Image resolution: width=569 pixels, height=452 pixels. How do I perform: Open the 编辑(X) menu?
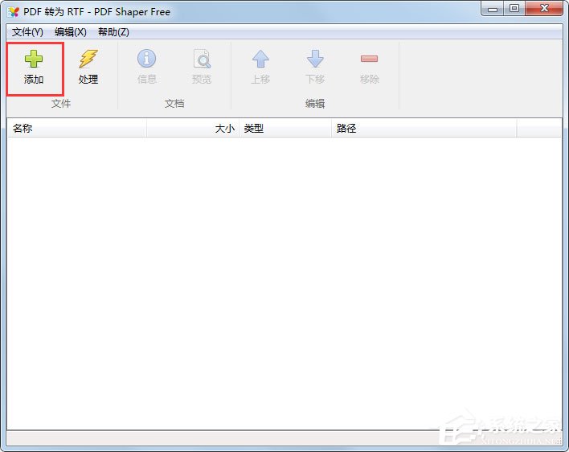71,32
